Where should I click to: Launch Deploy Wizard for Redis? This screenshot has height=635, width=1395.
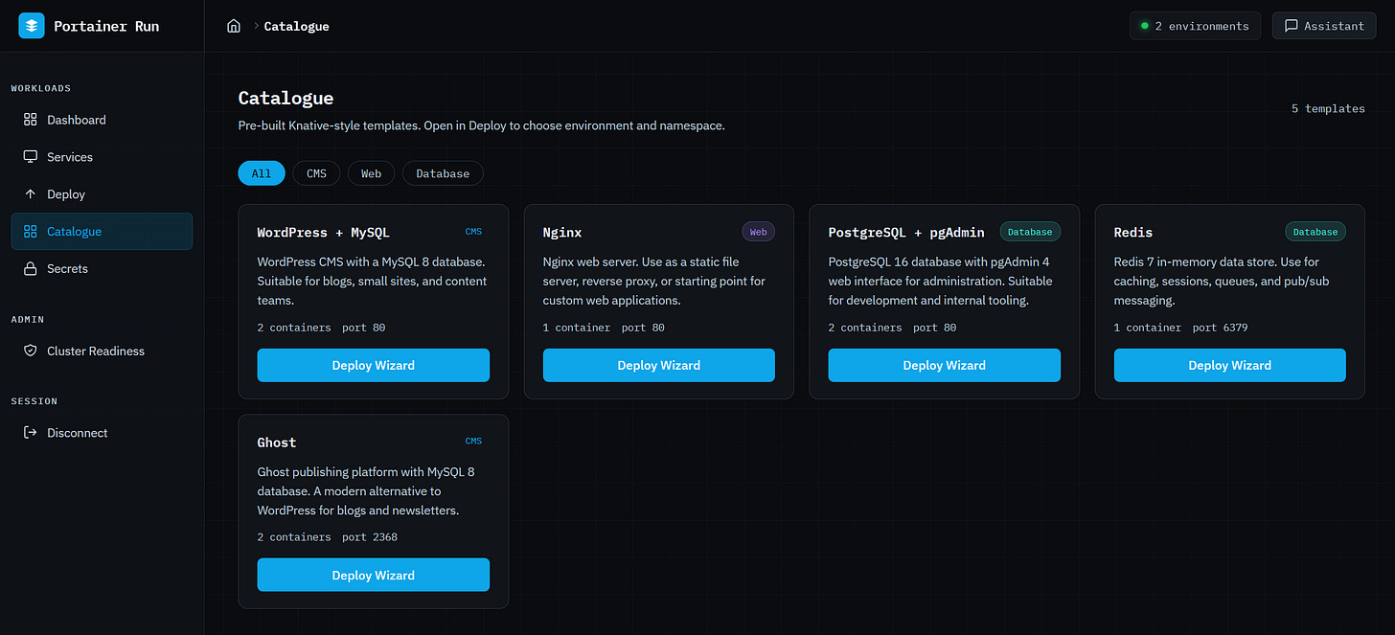(x=1230, y=365)
